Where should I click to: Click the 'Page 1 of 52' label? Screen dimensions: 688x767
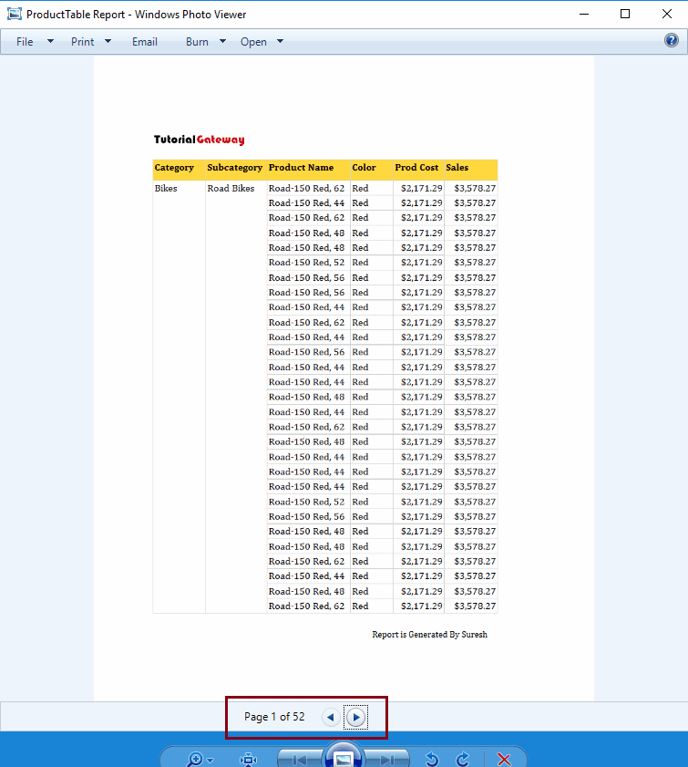tap(274, 717)
